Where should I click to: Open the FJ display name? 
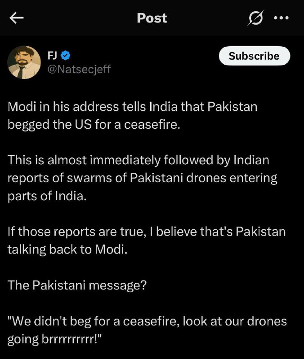[52, 56]
